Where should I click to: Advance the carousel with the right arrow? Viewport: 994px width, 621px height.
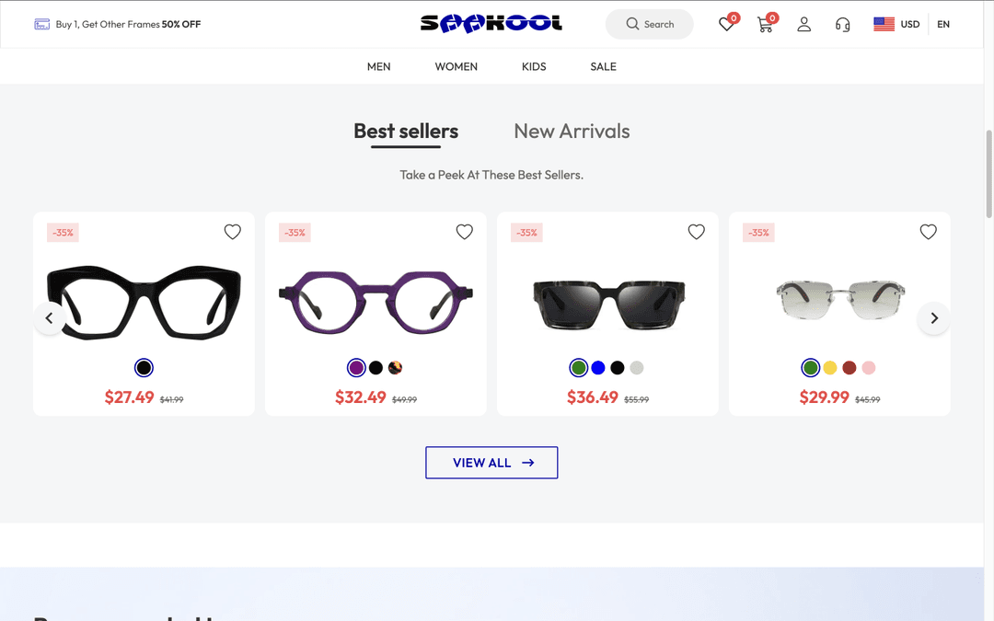click(x=933, y=317)
